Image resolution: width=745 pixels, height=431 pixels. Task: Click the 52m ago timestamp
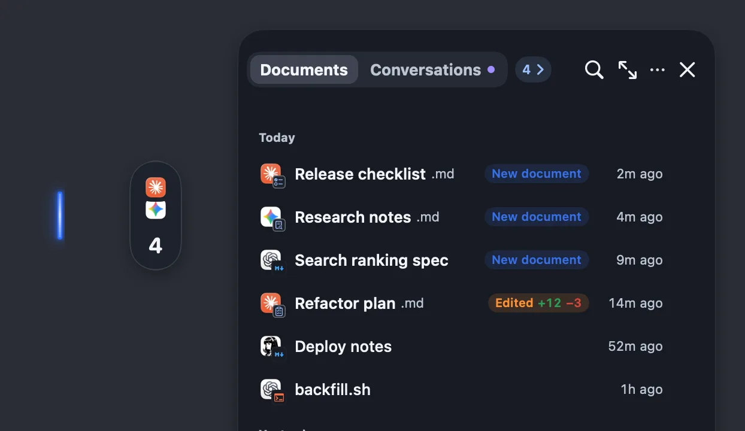tap(635, 347)
